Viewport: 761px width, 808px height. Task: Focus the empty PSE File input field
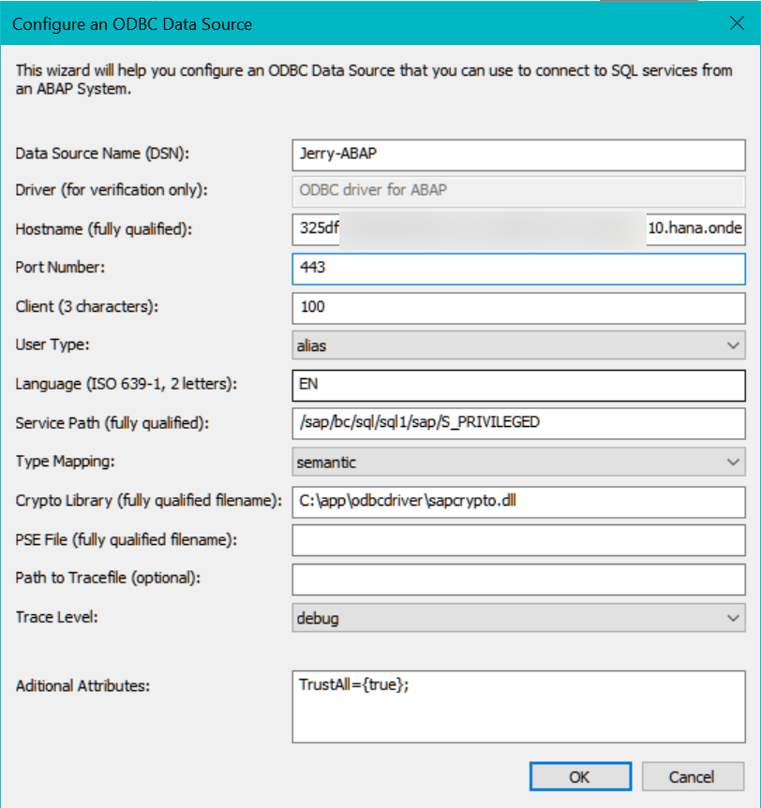(518, 540)
